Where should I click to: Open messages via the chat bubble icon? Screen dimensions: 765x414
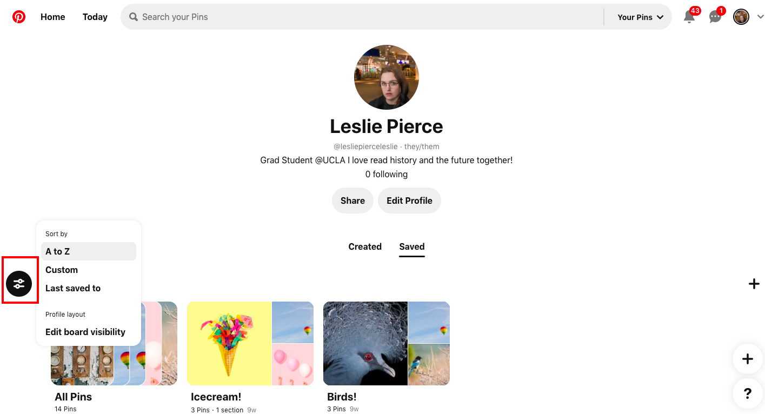(715, 17)
